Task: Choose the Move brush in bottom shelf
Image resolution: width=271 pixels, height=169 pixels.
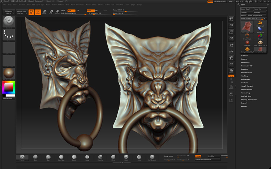Action: click(113, 157)
